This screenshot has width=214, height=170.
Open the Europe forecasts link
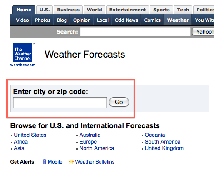(x=88, y=142)
